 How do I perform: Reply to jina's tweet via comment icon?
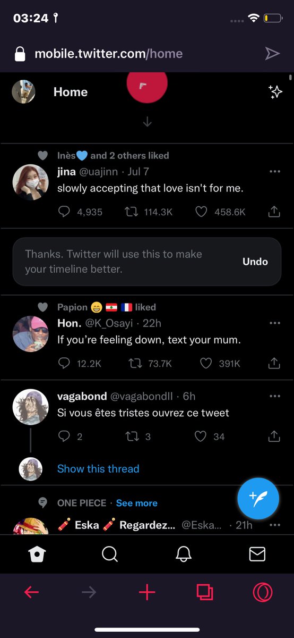click(x=64, y=212)
